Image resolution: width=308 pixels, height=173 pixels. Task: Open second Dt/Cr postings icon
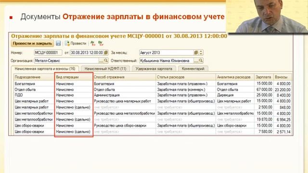click(101, 43)
